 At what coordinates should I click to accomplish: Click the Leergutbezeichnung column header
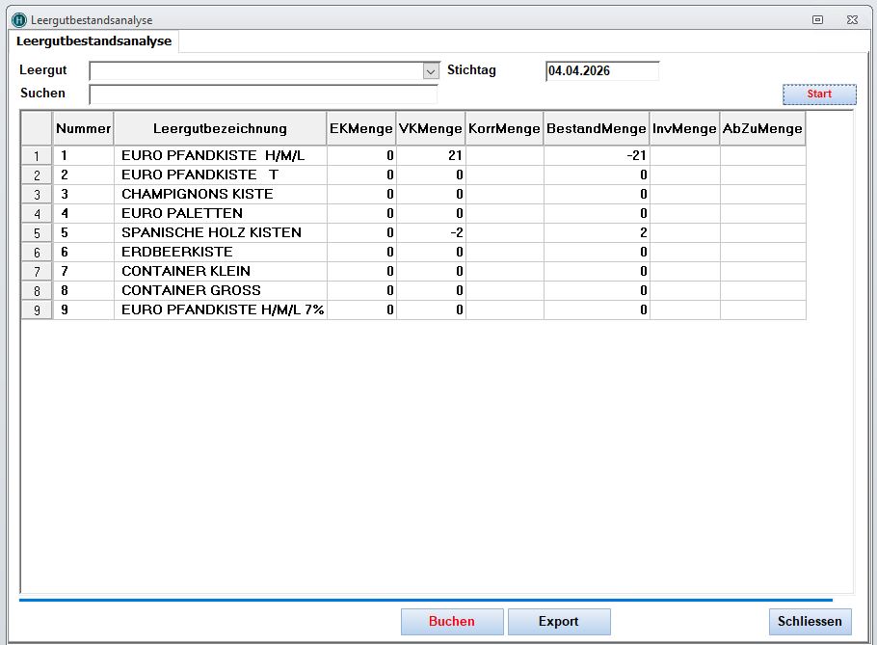[x=220, y=129]
